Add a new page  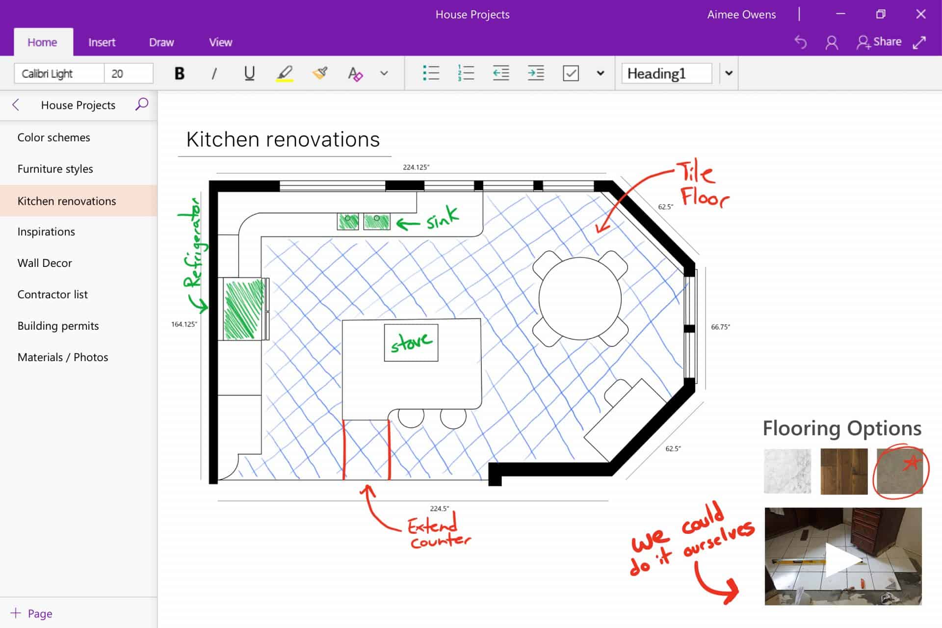[31, 613]
